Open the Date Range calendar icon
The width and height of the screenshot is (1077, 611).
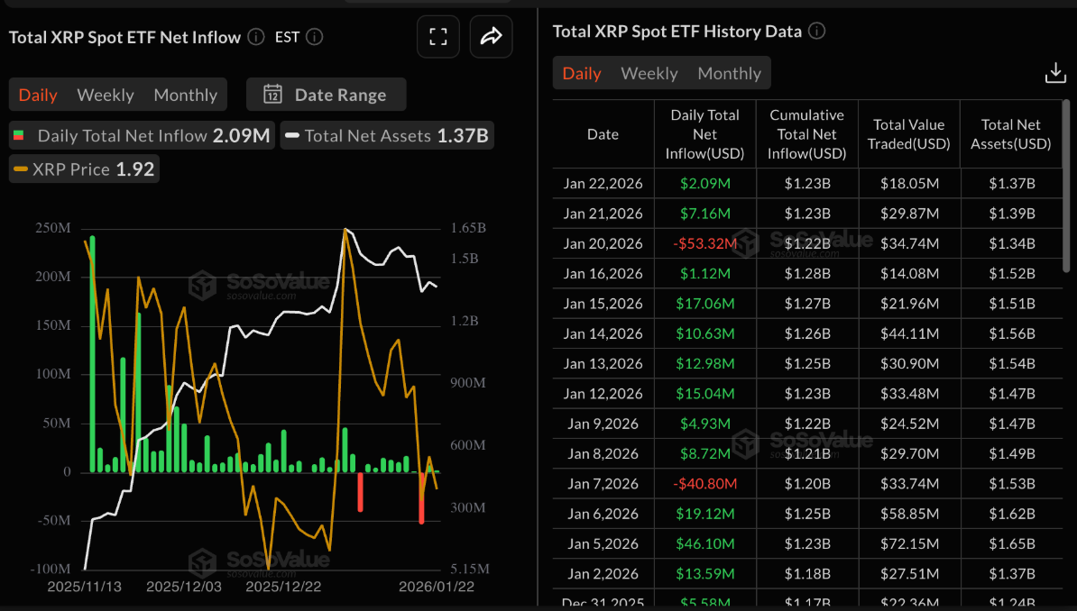(x=273, y=94)
